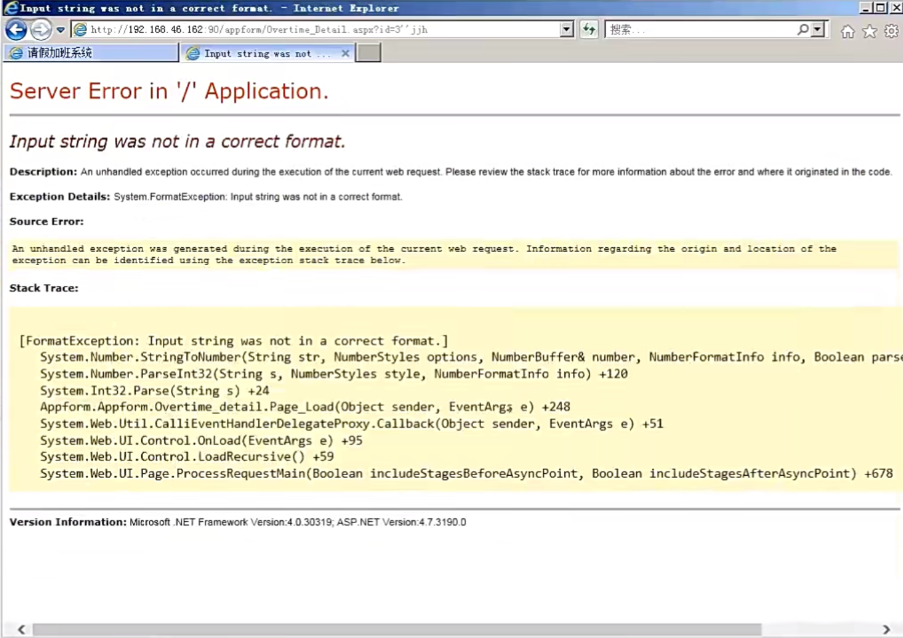
Task: Open a new tab button
Action: tap(368, 53)
